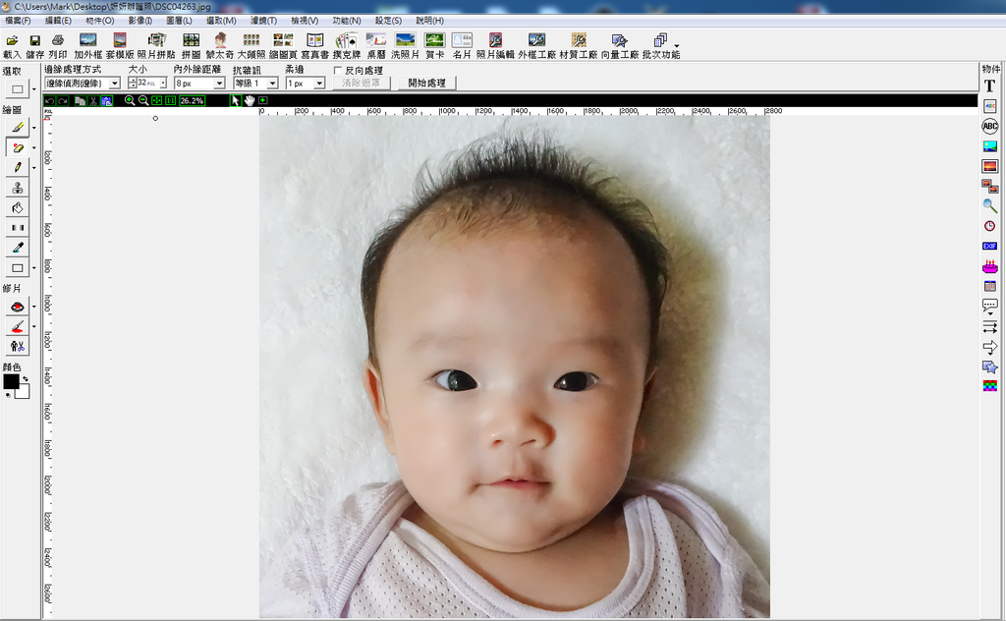Expand the 批次功能 dropdown arrow
This screenshot has width=1006, height=621.
(677, 46)
